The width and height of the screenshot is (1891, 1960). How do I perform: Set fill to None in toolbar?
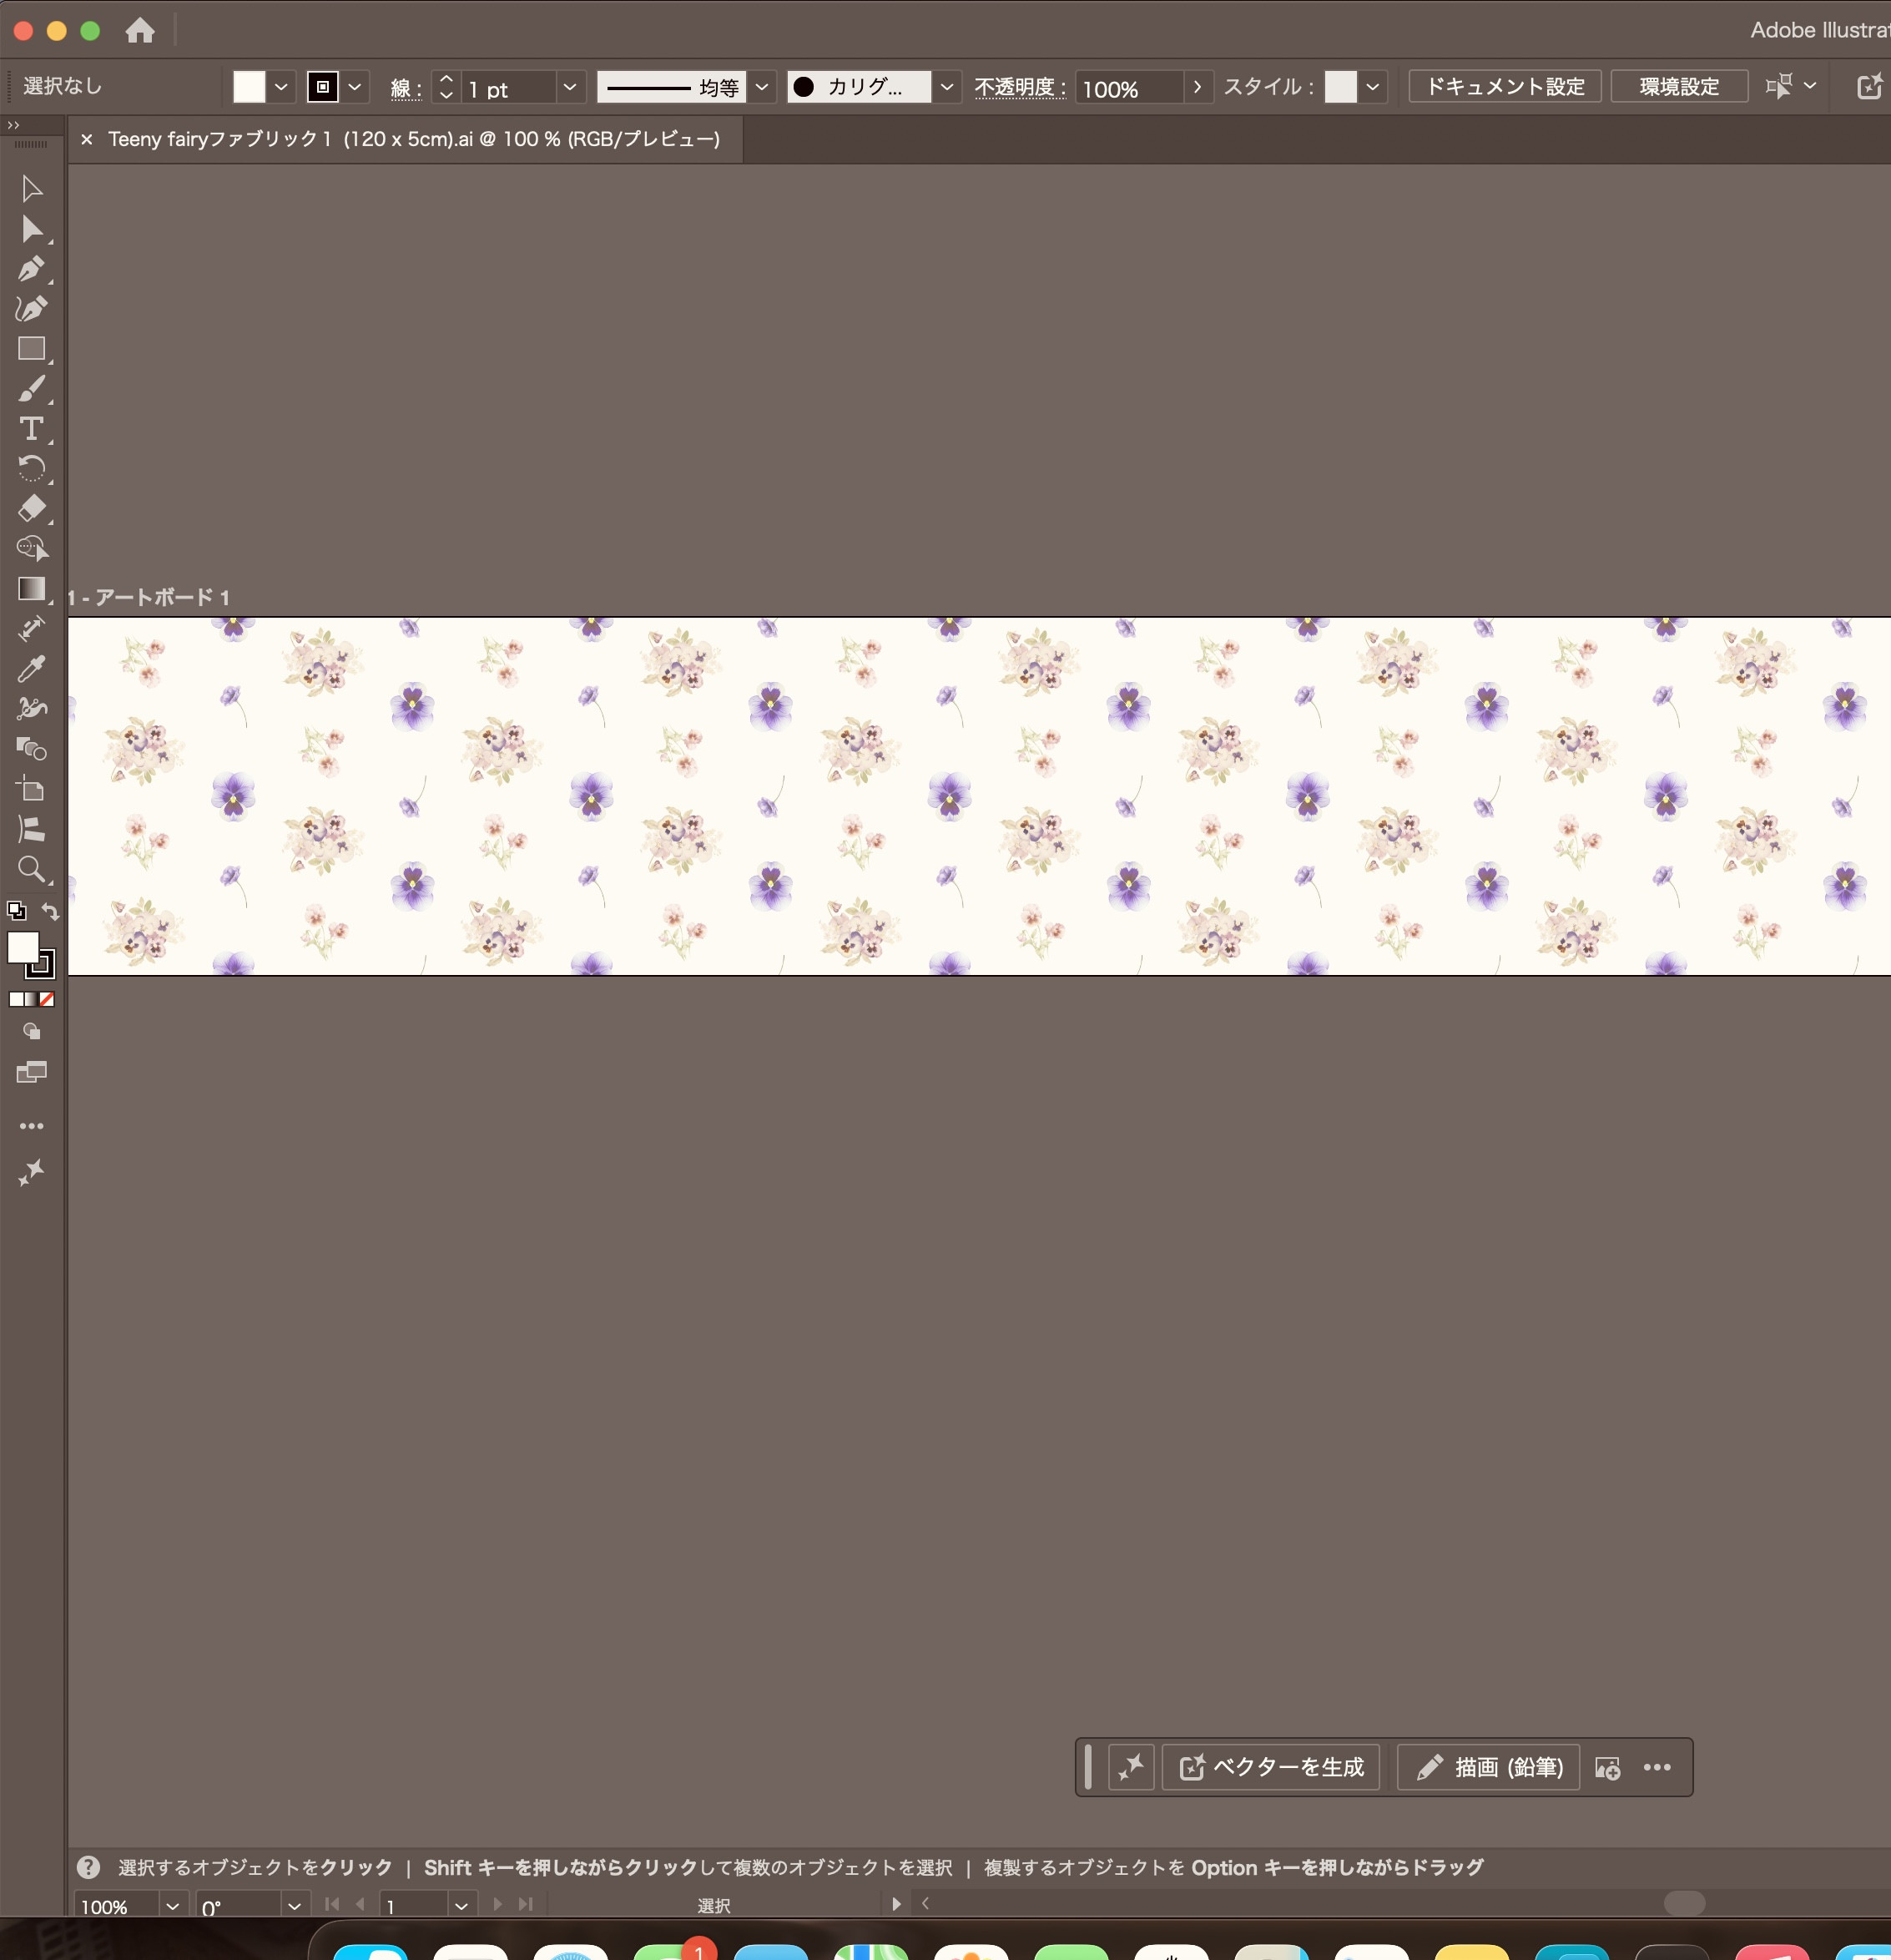47,999
